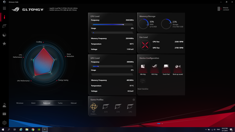Open the Action Center notifications icon

click(x=231, y=130)
